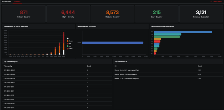224x110 pixels.
Task: Click the 215 Low - Severity card
Action: click(x=157, y=14)
